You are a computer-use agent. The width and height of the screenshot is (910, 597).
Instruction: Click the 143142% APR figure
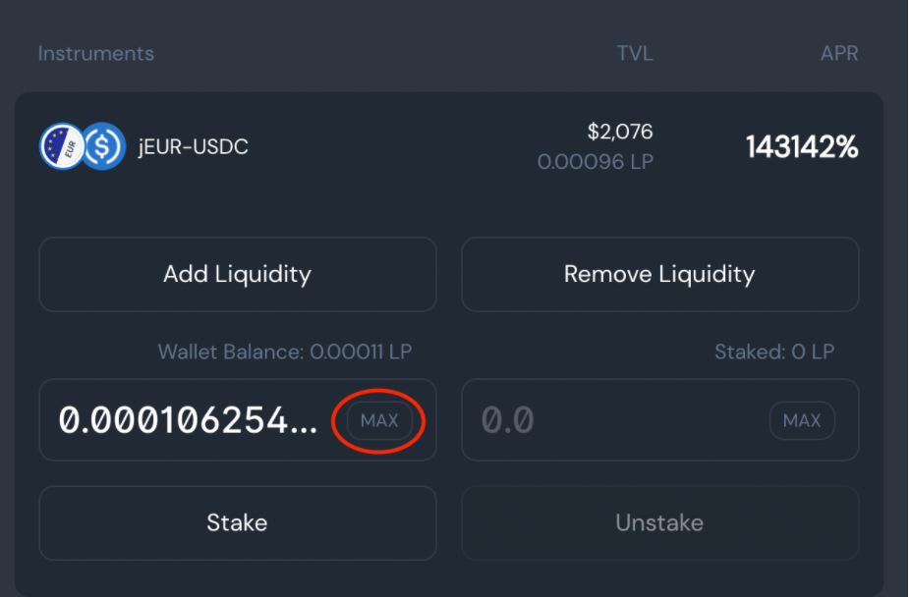tap(802, 147)
